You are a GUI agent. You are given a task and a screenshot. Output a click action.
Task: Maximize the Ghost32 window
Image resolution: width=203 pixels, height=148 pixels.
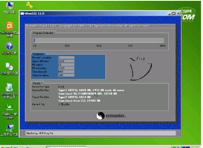tap(174, 13)
